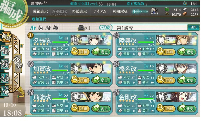Image resolution: width=204 pixels, height=126 pixels.
Task: Open the アイテム屋 item shop icon
Action: 154,11
